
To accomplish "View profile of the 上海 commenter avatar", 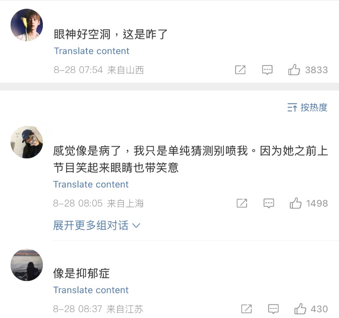I will click(x=26, y=142).
